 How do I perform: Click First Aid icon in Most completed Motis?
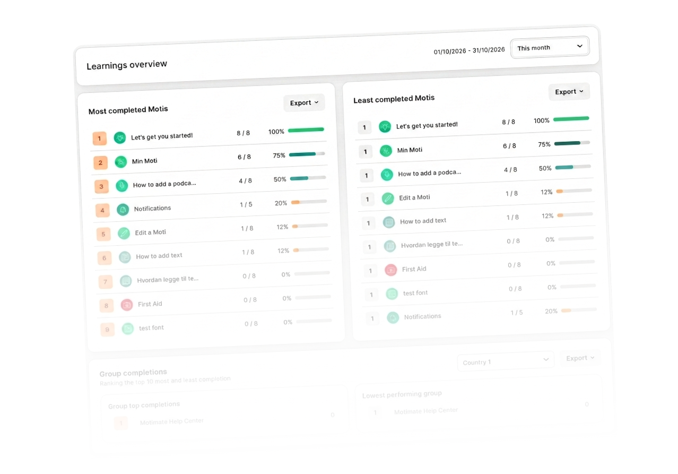coord(127,305)
